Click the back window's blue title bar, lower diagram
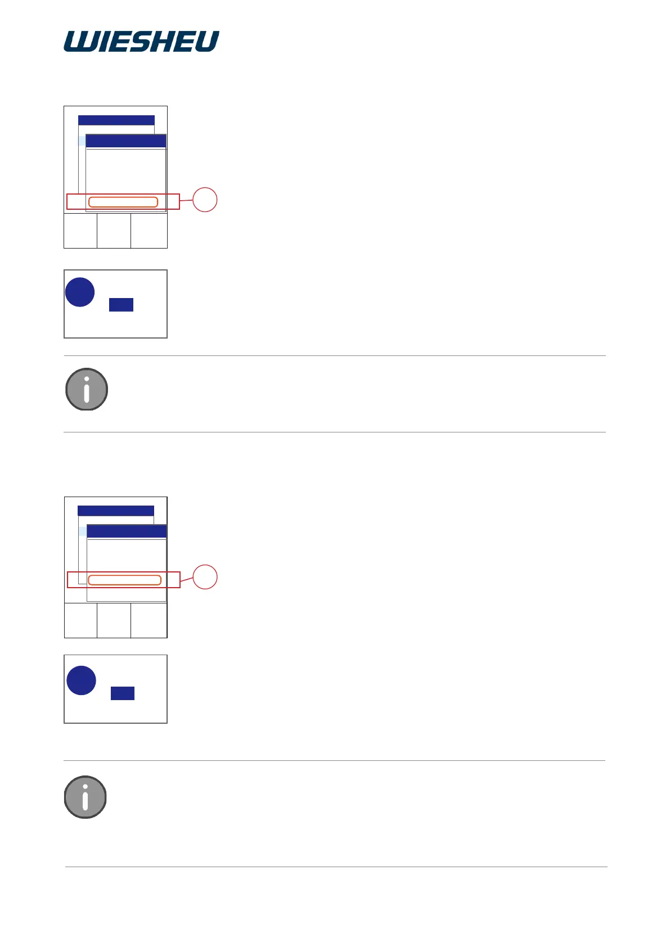Viewport: 670px width, 947px height. tap(115, 511)
